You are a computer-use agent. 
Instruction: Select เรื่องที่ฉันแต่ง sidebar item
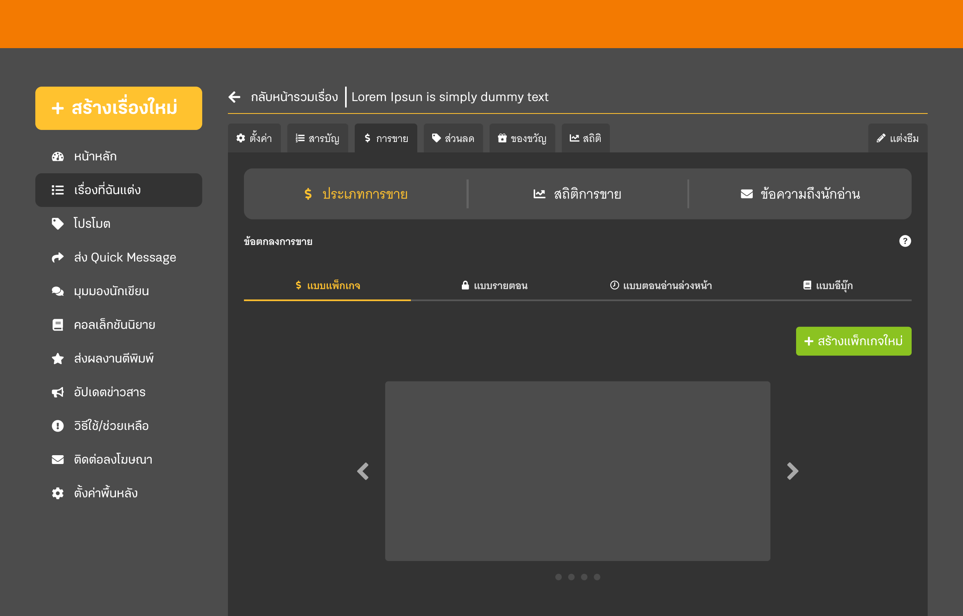click(x=118, y=190)
